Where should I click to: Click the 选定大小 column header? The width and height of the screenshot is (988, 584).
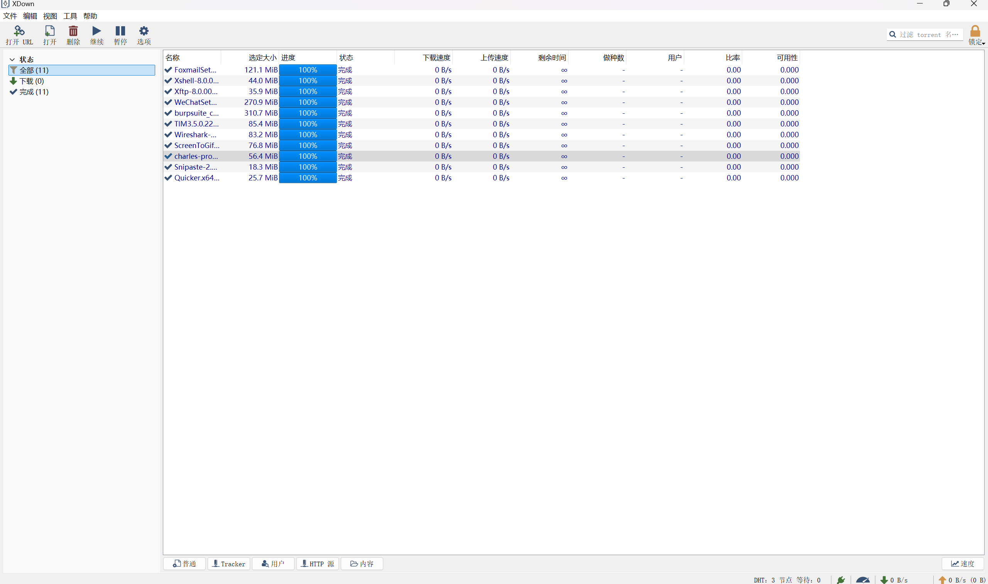pos(262,58)
